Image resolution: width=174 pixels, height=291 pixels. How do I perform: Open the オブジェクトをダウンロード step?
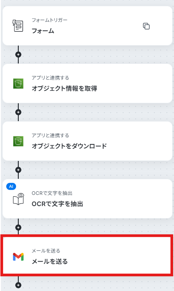(87, 141)
